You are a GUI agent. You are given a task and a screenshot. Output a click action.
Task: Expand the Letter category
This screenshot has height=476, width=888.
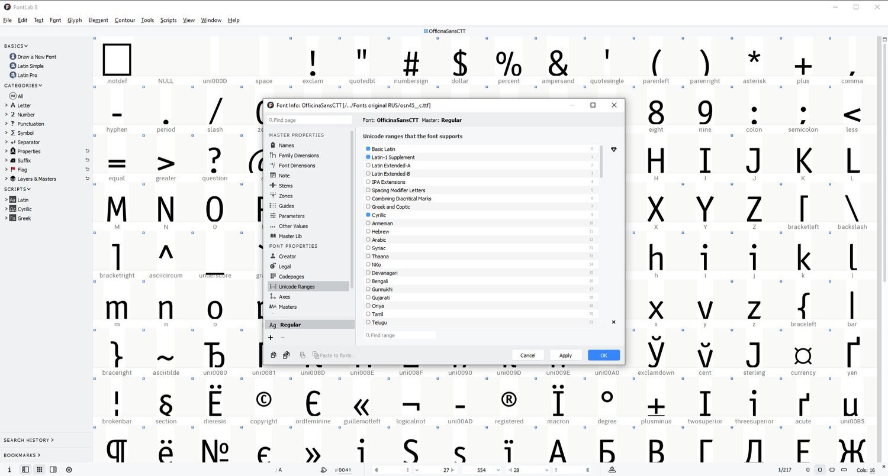click(x=6, y=105)
